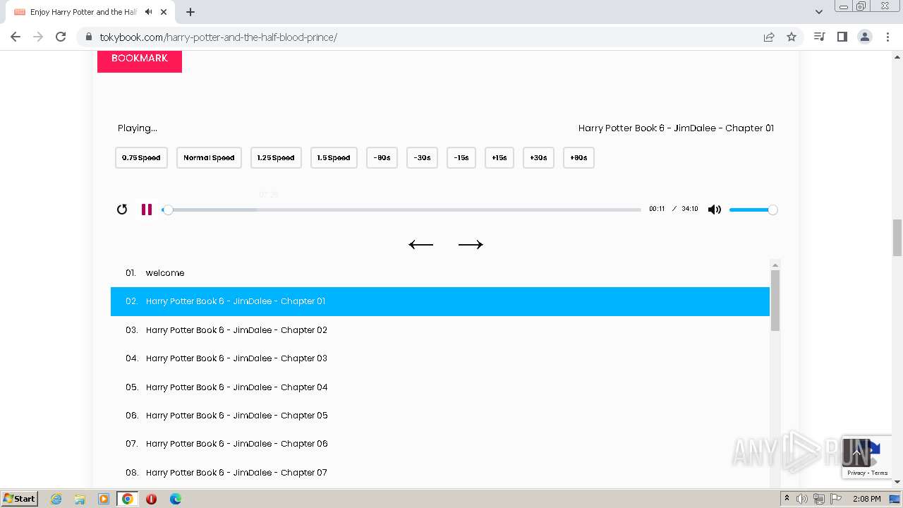This screenshot has width=903, height=508.
Task: Click the address bar URL
Action: (218, 37)
